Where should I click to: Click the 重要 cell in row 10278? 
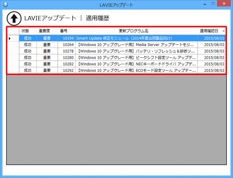click(47, 51)
